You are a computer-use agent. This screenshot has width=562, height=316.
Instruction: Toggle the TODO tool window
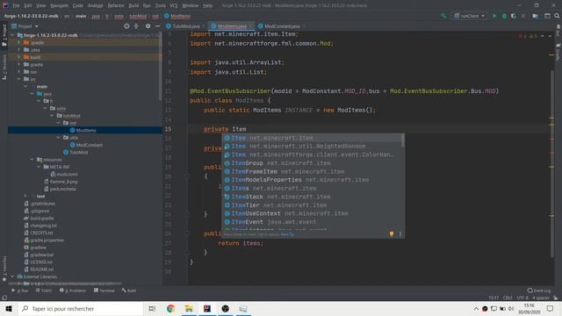tap(44, 291)
